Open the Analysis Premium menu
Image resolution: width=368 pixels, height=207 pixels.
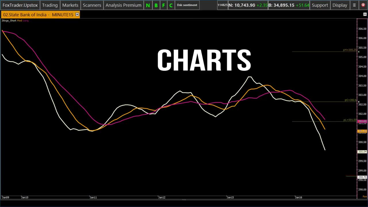click(123, 5)
